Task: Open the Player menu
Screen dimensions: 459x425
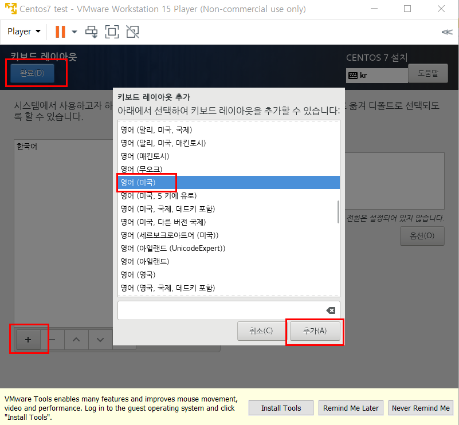Action: point(24,32)
